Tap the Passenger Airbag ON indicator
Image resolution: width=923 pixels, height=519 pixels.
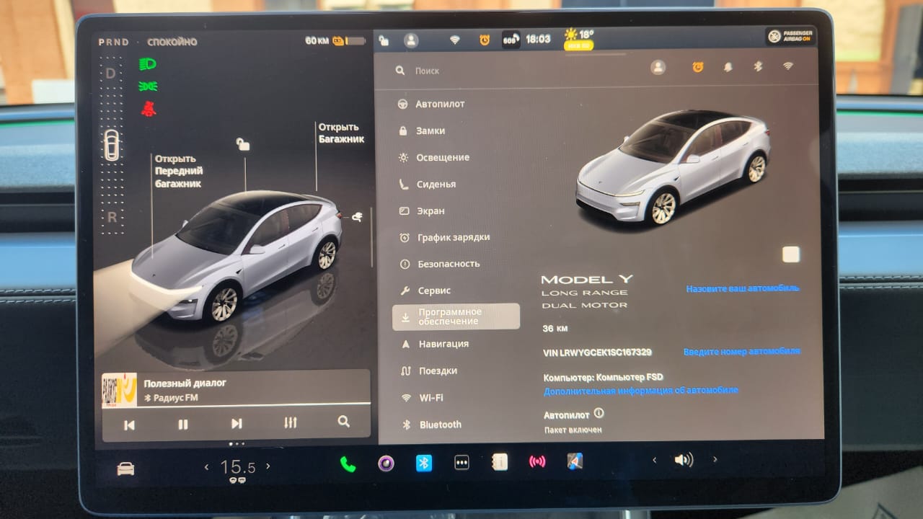pyautogui.click(x=791, y=36)
